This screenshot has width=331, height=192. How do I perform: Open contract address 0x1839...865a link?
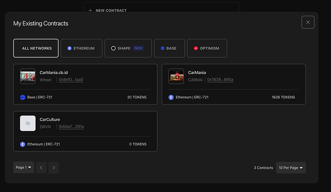click(x=220, y=80)
